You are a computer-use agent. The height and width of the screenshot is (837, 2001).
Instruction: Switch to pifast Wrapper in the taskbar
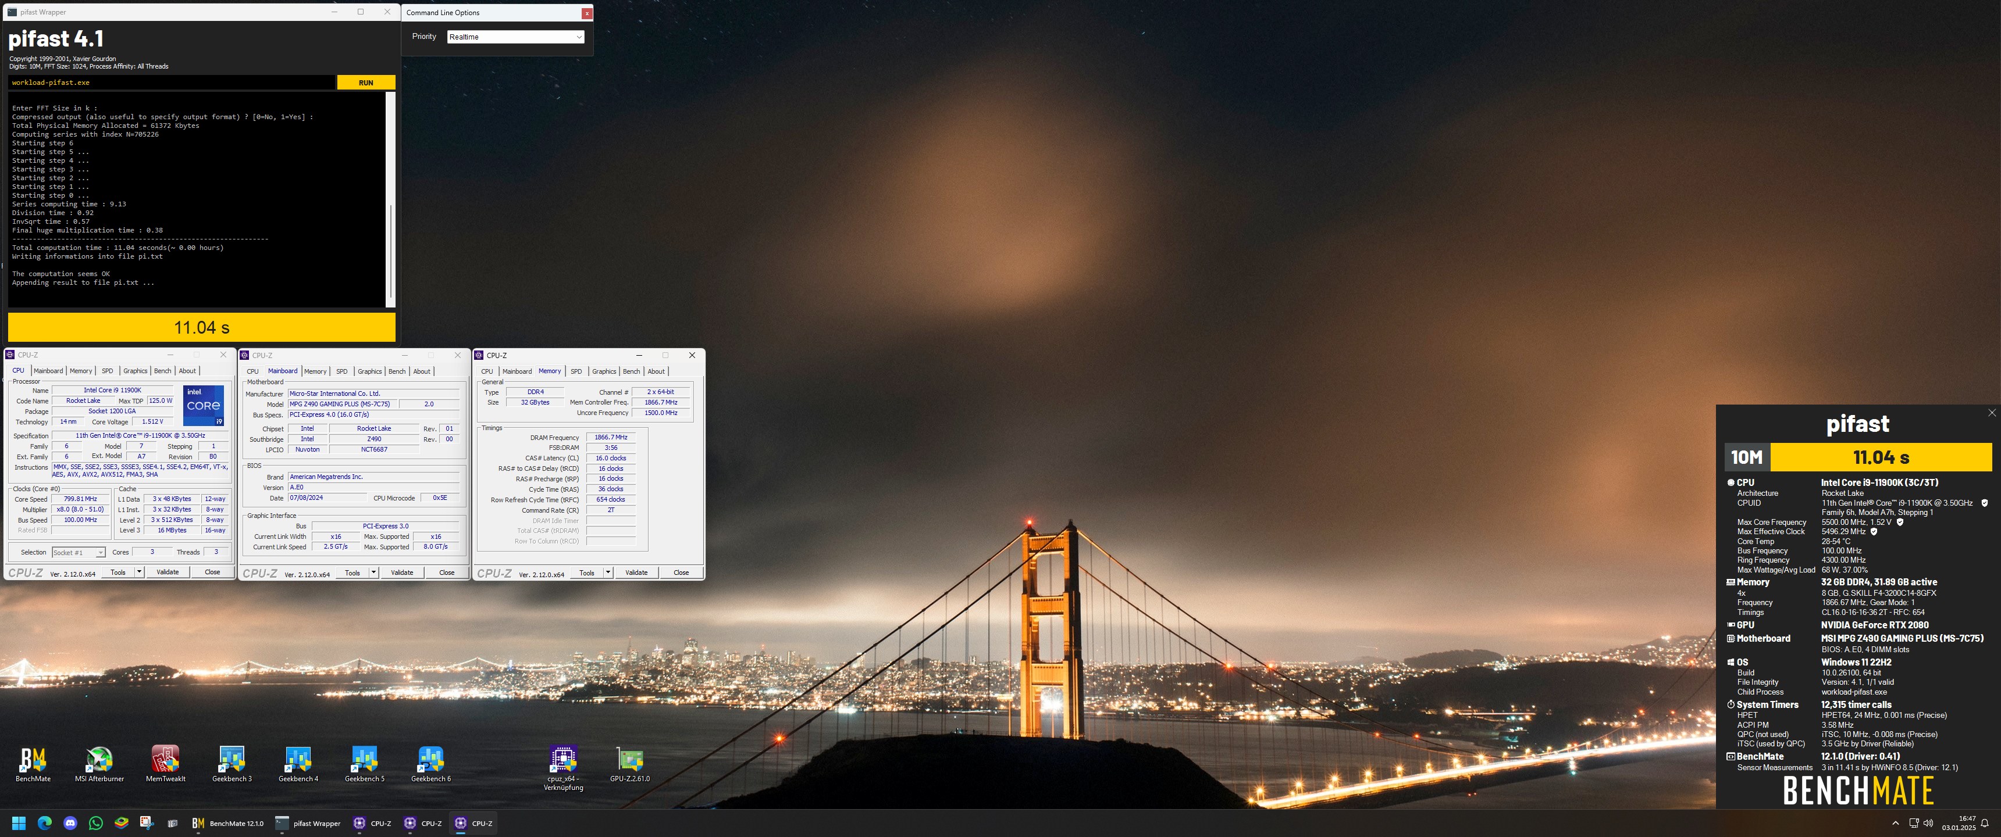pos(308,823)
